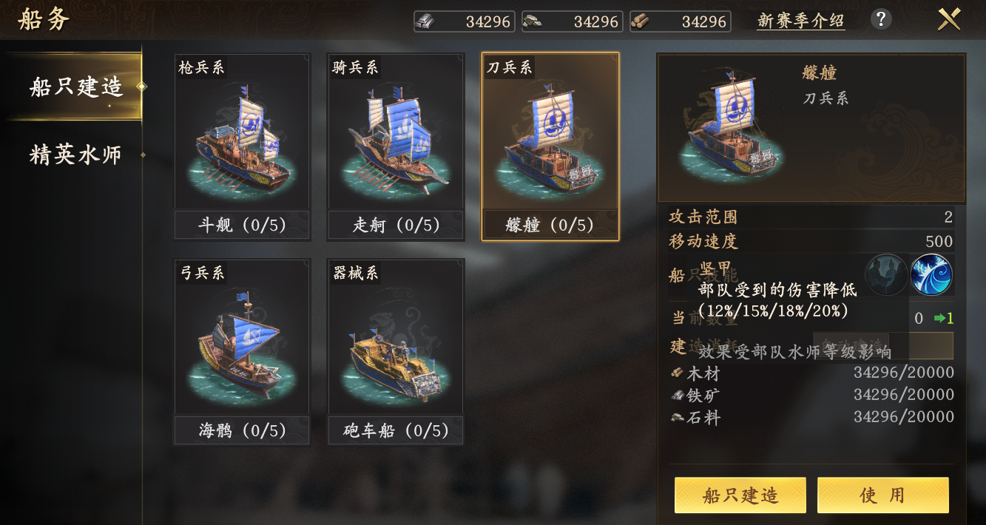Click the 船只建造 build ship button
The image size is (986, 525).
(x=739, y=495)
